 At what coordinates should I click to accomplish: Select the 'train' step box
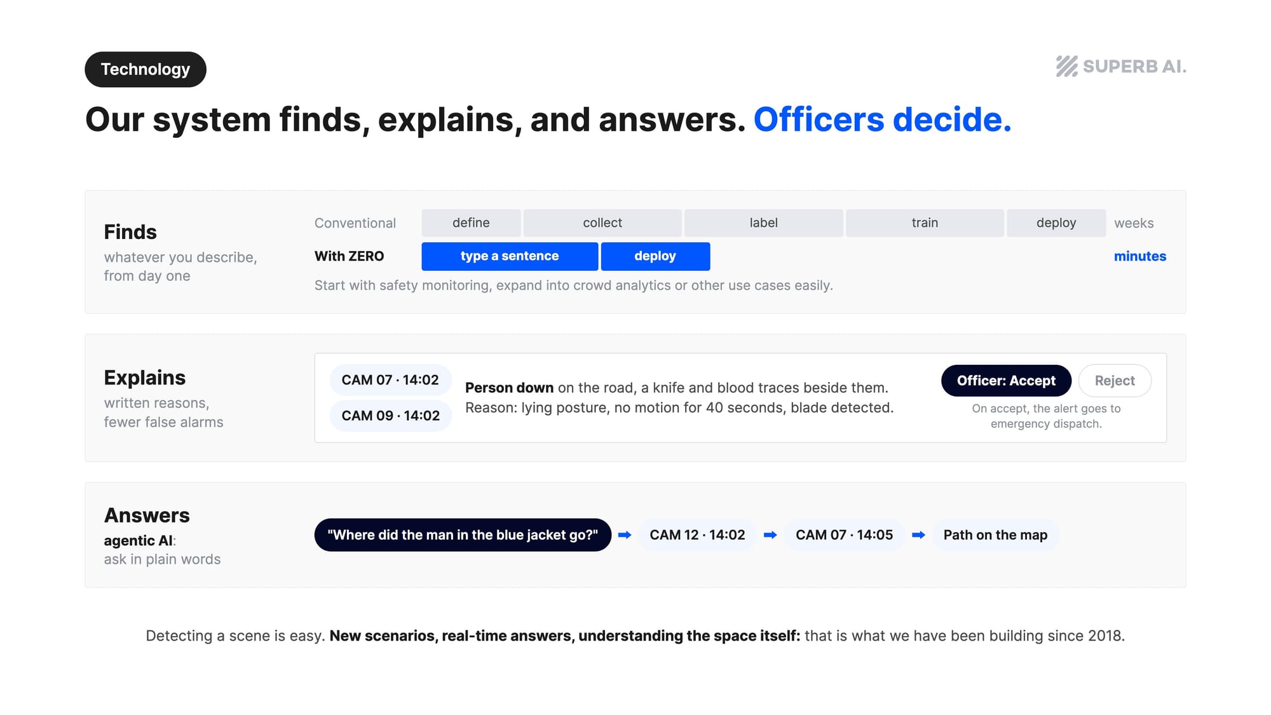point(925,223)
